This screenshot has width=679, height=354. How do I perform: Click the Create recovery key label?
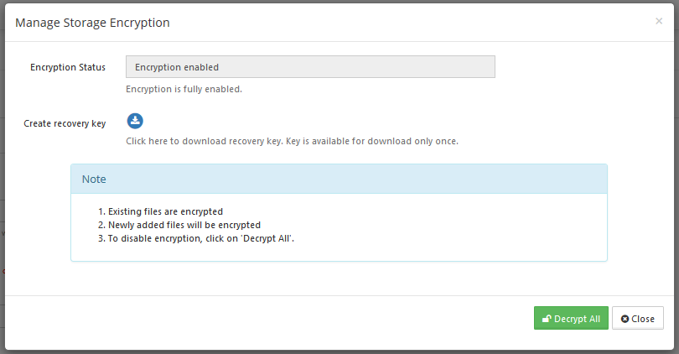[x=65, y=123]
